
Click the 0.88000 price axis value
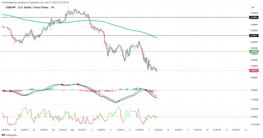pyautogui.click(x=254, y=78)
